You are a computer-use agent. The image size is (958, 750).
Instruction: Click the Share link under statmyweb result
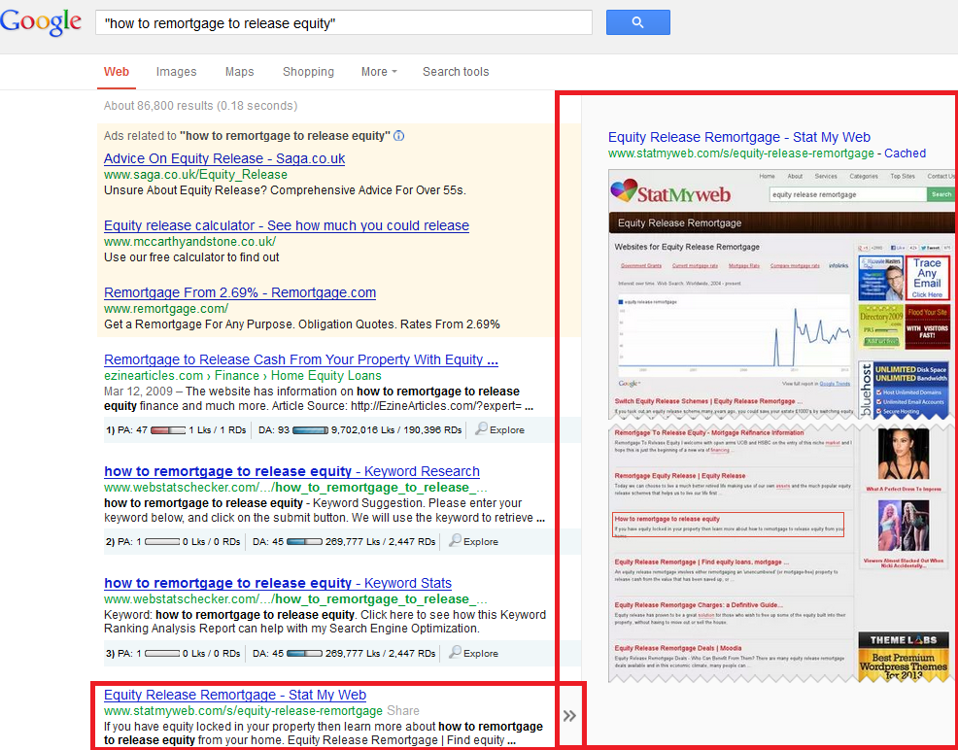tap(403, 711)
